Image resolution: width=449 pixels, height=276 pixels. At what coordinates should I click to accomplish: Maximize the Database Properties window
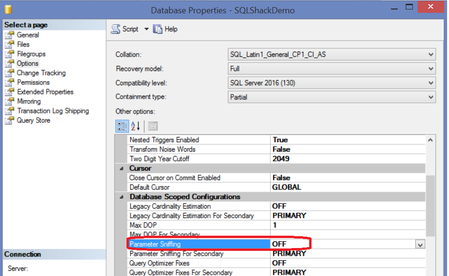[x=409, y=7]
